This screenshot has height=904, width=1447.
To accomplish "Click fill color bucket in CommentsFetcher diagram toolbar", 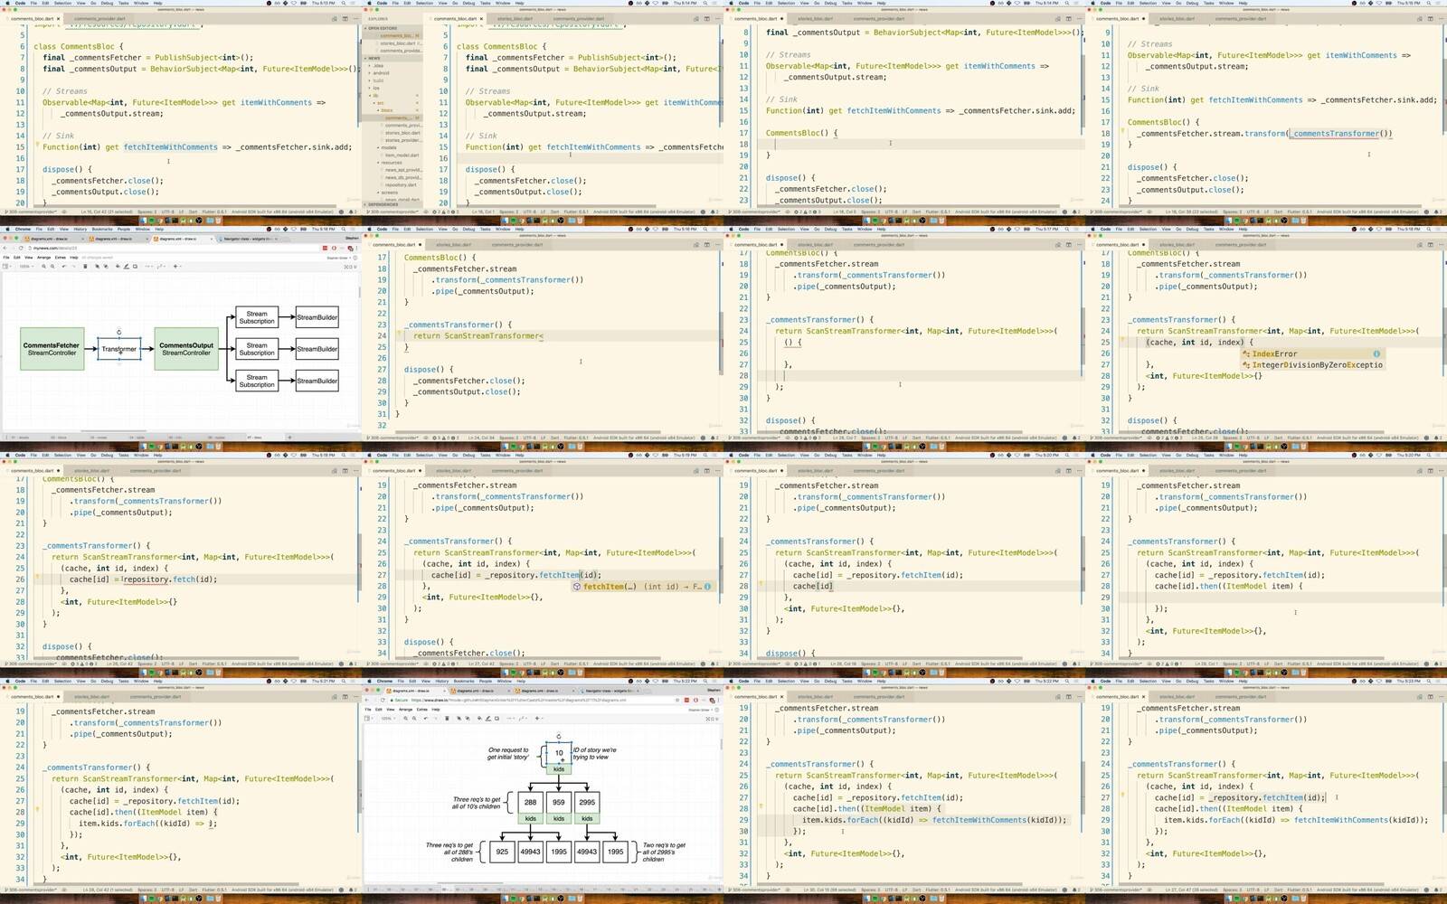I will pyautogui.click(x=118, y=266).
